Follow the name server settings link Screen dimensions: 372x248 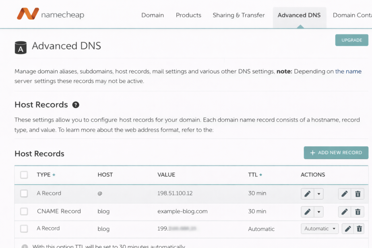pos(348,71)
